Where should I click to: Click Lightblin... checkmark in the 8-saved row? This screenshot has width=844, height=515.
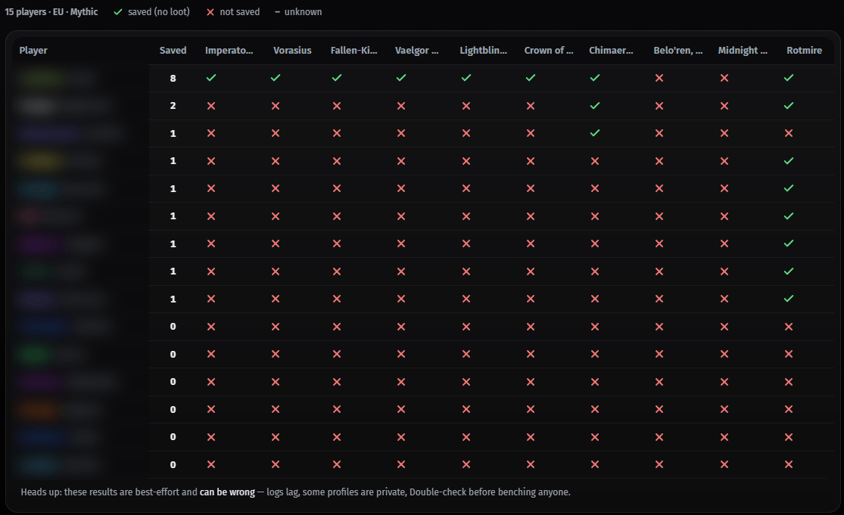466,78
